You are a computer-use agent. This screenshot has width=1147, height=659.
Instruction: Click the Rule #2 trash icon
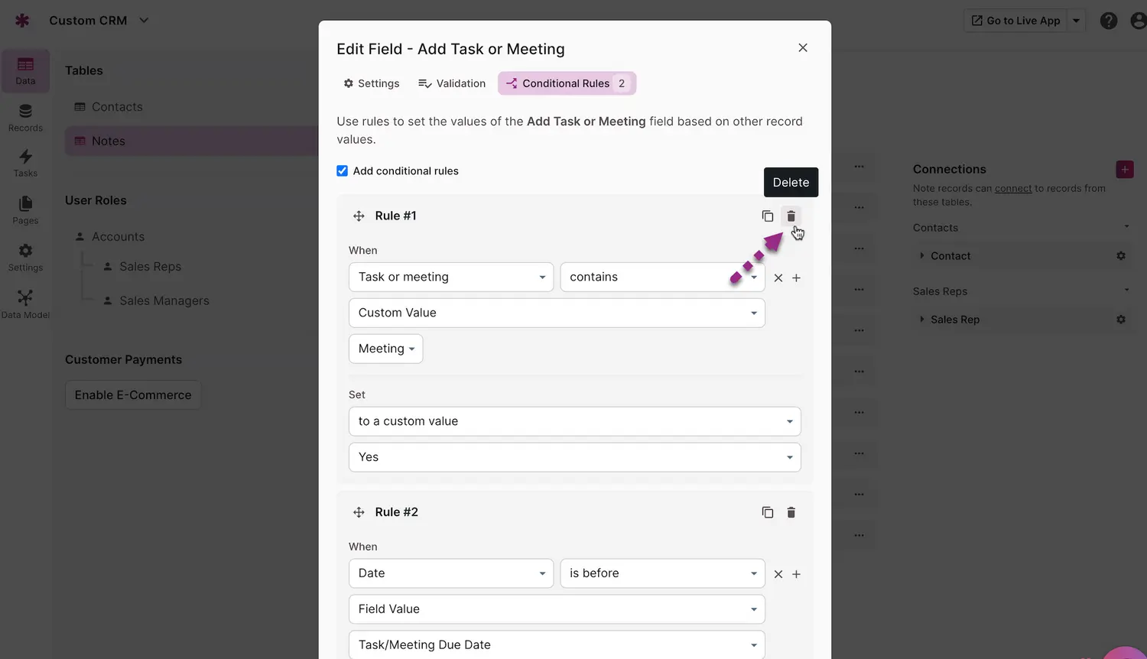point(791,512)
